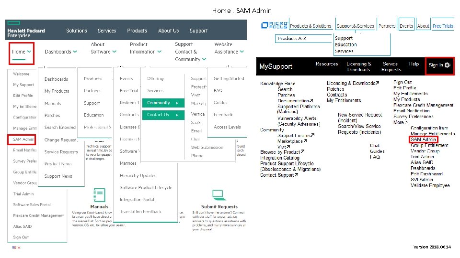Click Validate Employee link
460x258 pixels.
(430, 185)
